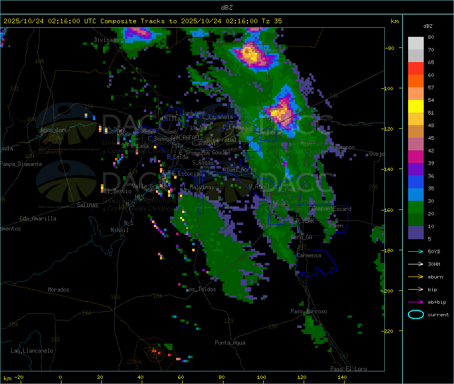Click the 'Salinas' map label
Screen dimensions: 454x384
[x=87, y=205]
